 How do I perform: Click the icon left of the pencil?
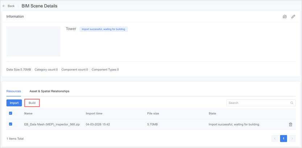pos(285,17)
